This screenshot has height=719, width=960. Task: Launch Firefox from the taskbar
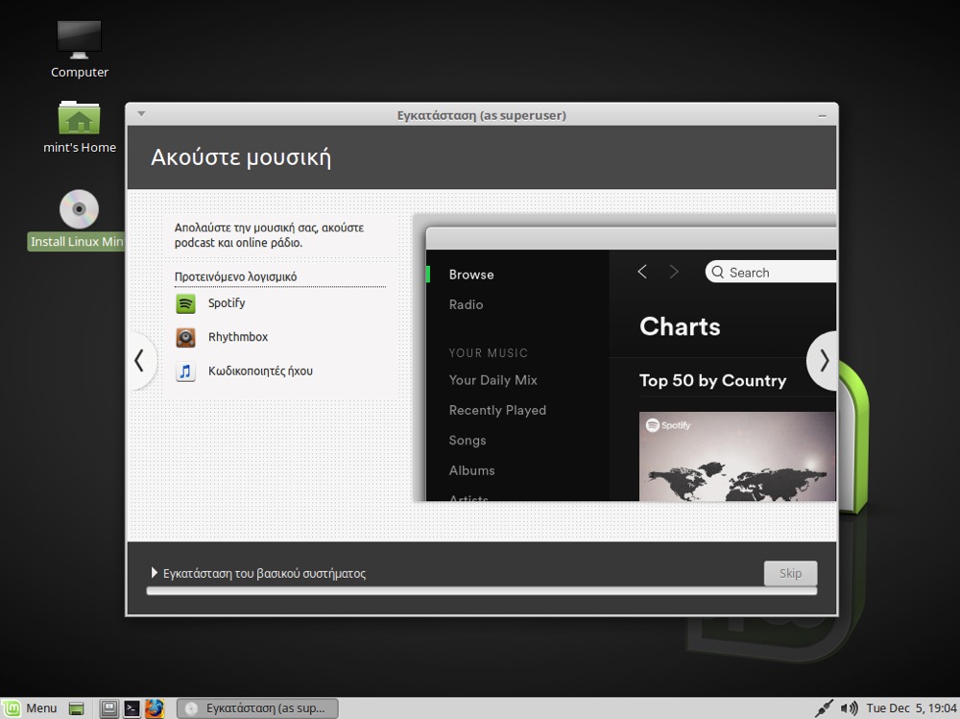[155, 708]
